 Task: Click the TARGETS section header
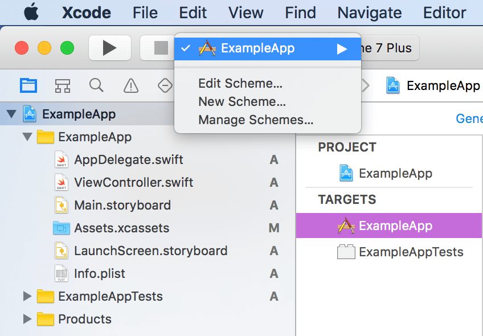(347, 199)
